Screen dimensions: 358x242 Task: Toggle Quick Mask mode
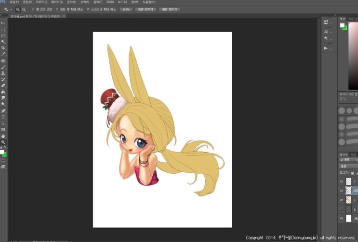pyautogui.click(x=3, y=160)
